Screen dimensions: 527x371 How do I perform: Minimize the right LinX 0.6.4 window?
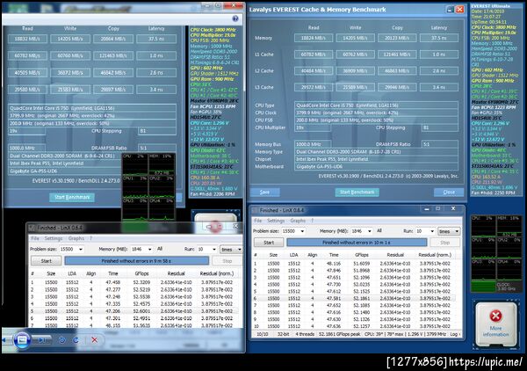coord(426,209)
